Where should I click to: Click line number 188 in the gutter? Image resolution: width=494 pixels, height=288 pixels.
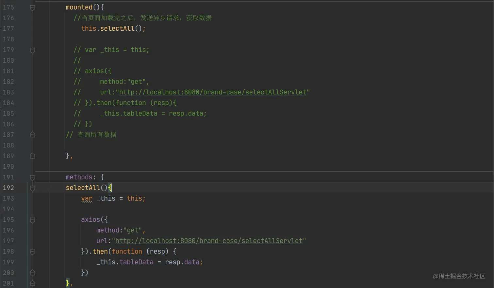[x=8, y=145]
